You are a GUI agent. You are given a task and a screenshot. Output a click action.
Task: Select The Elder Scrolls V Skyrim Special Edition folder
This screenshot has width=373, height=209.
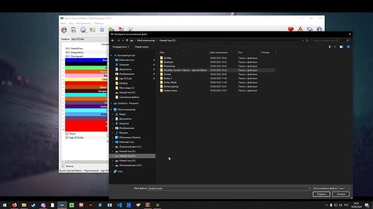[x=185, y=70]
